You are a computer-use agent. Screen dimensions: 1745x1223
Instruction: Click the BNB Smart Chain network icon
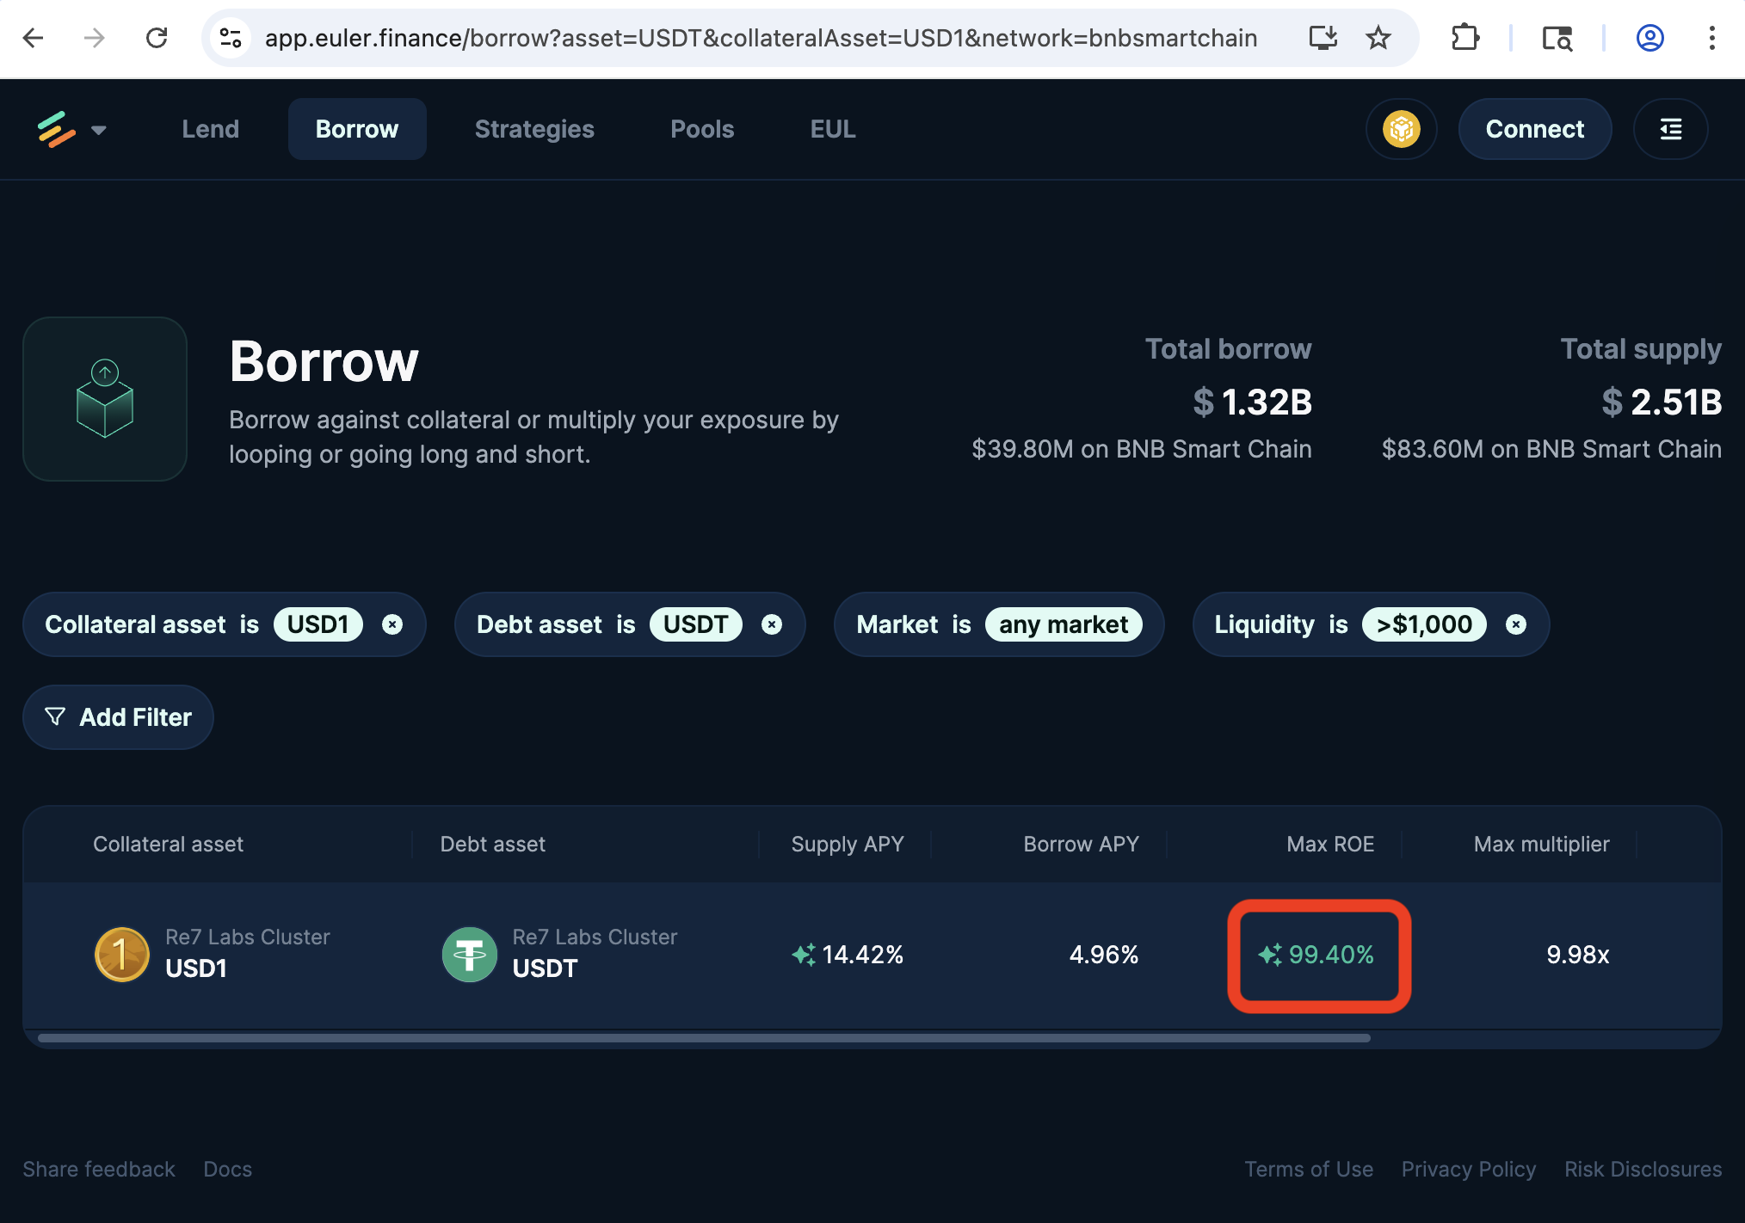click(x=1402, y=129)
